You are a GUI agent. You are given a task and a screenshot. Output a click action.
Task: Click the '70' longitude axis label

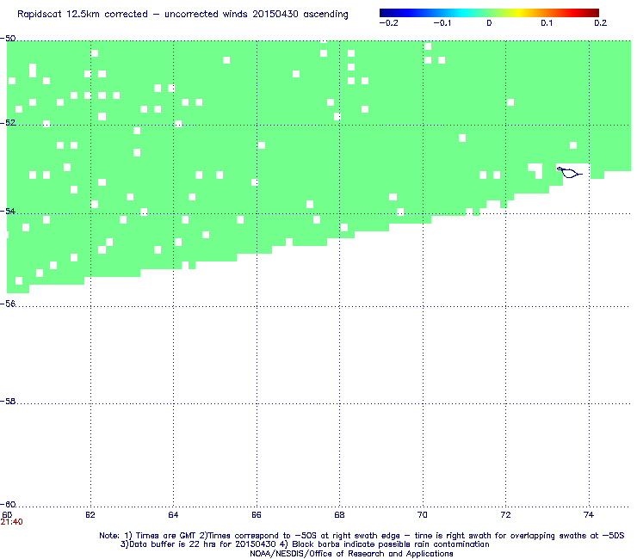coord(423,515)
